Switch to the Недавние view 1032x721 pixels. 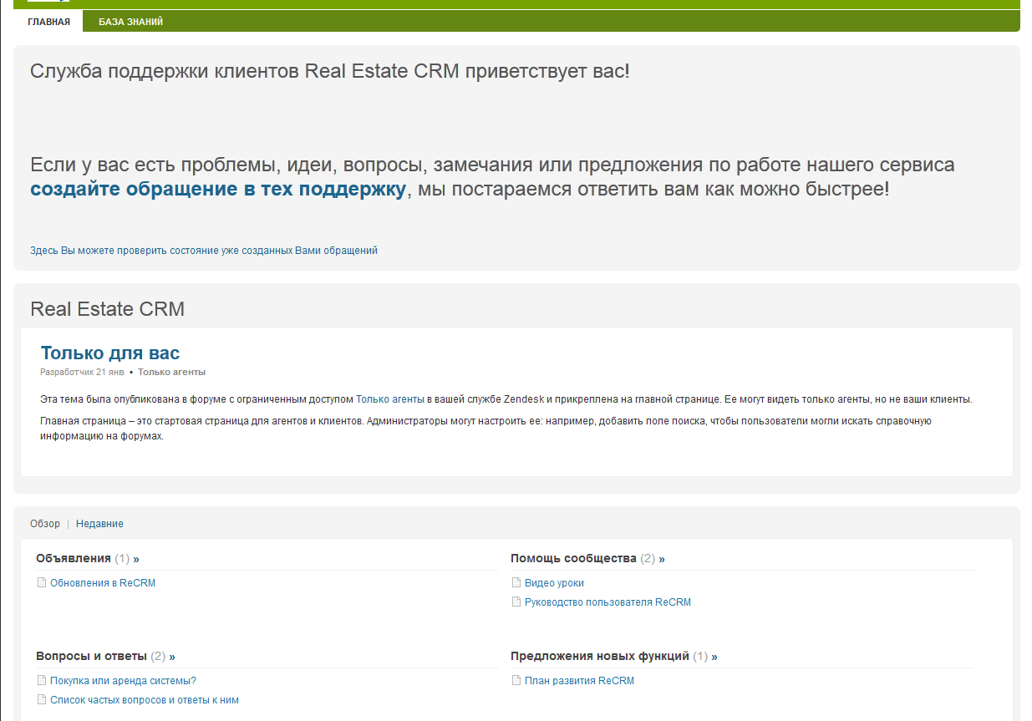[x=99, y=524]
